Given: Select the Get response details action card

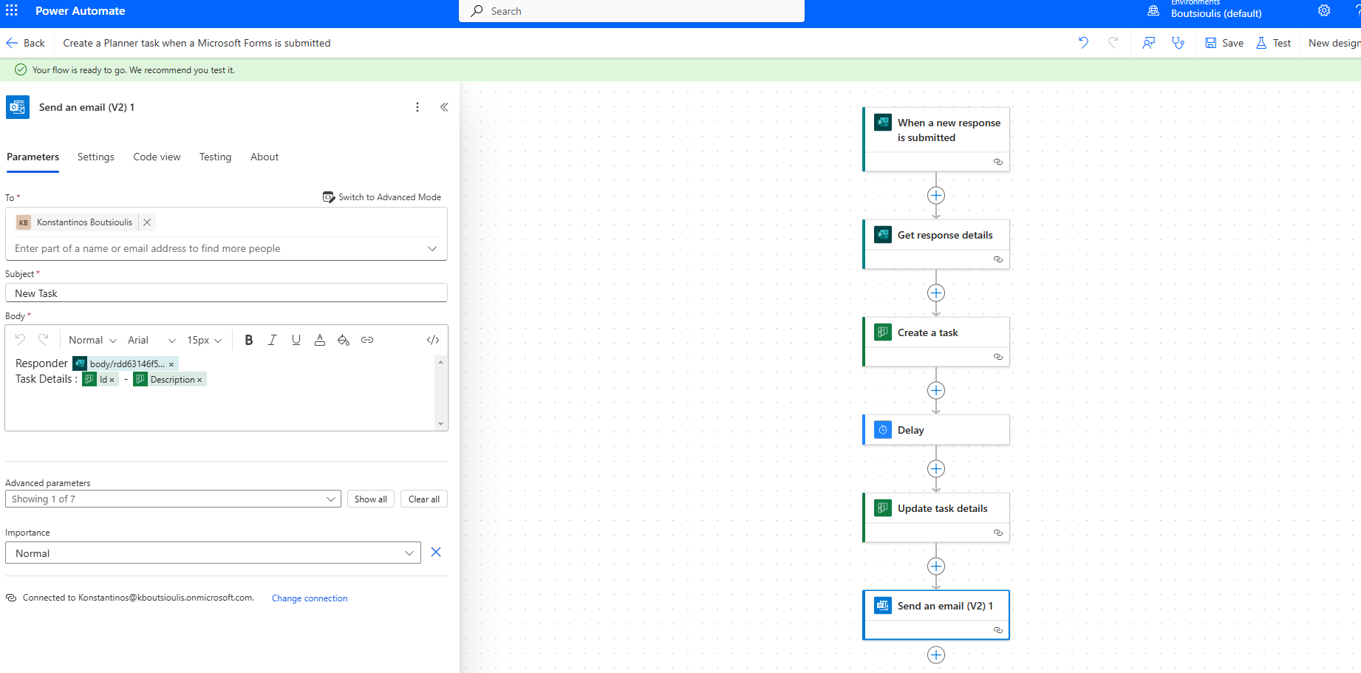Looking at the screenshot, I should (936, 244).
